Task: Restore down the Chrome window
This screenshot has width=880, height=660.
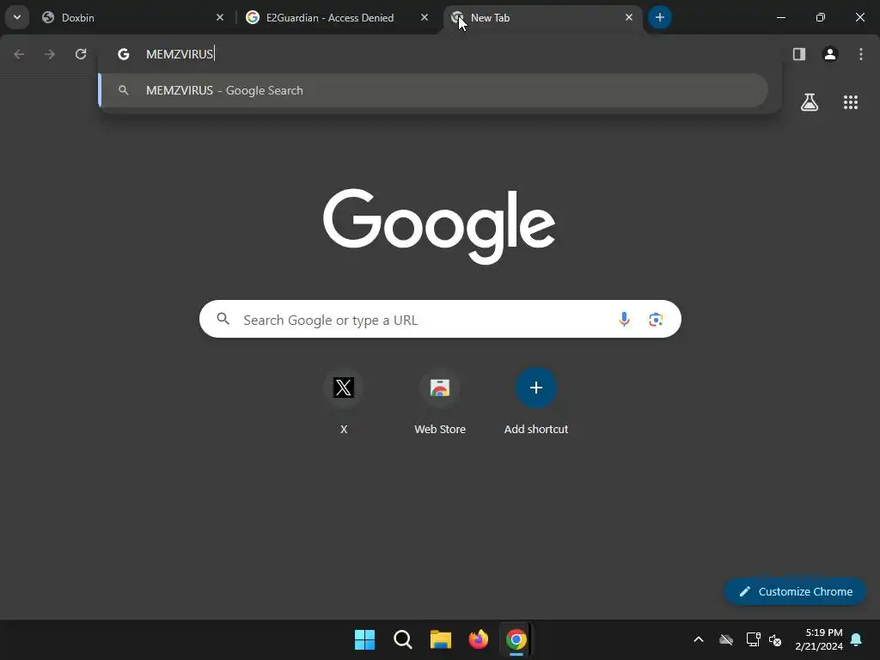Action: [x=821, y=17]
